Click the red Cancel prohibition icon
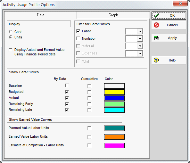 point(156,25)
